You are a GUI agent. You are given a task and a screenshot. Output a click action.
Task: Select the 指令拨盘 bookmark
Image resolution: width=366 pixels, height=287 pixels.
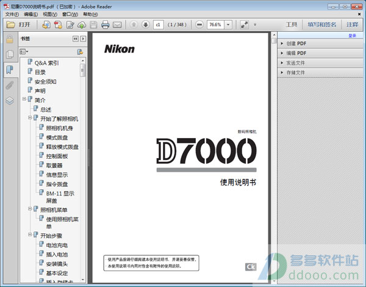[57, 184]
